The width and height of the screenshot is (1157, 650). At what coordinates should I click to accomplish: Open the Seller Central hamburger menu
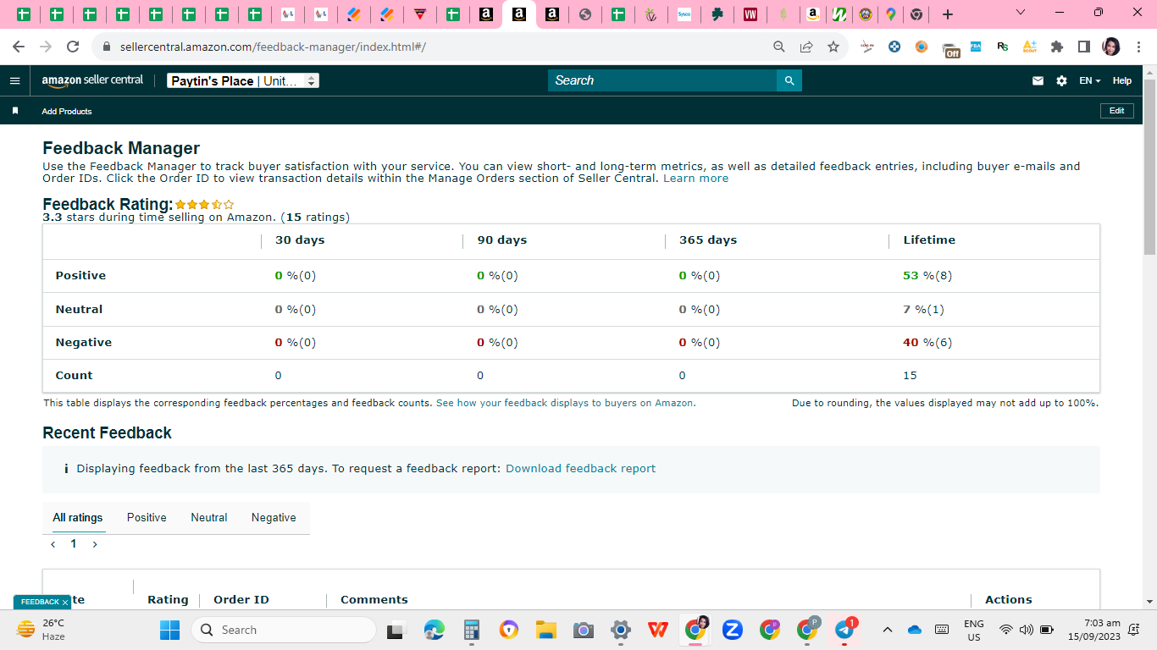[x=14, y=80]
